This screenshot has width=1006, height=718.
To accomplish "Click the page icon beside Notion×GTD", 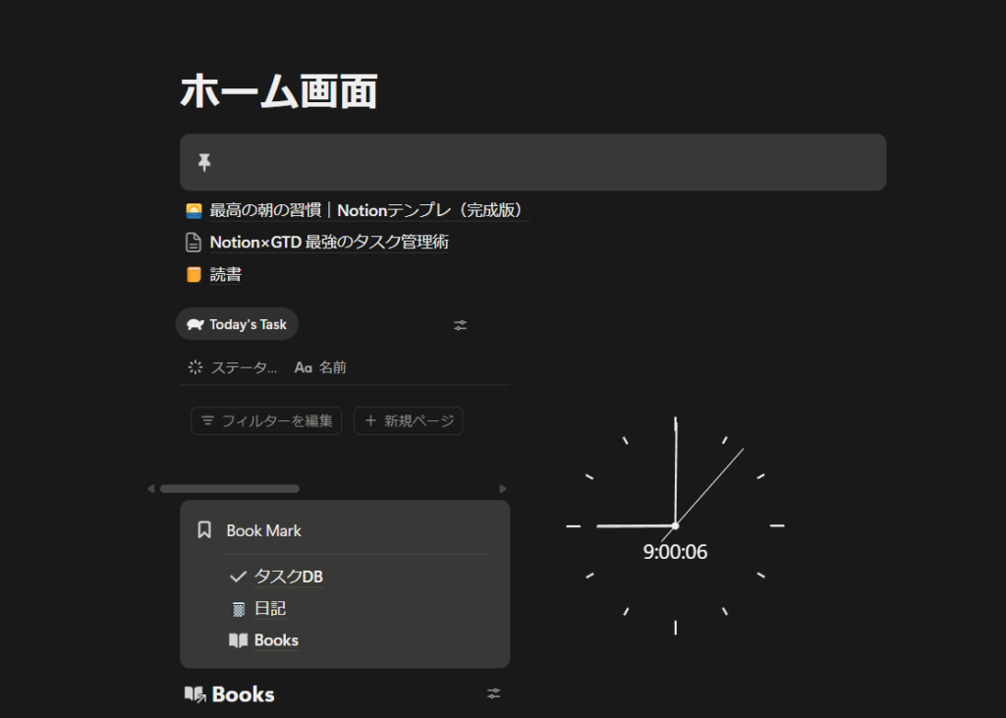I will pos(195,243).
